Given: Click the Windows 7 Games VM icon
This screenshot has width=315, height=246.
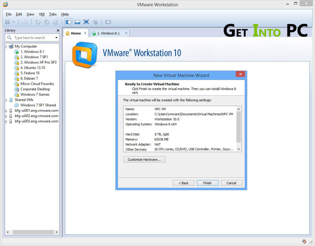Looking at the screenshot, I should [x=17, y=94].
